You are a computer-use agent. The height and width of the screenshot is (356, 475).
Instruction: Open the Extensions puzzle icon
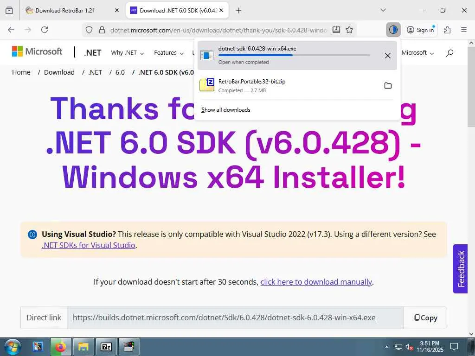click(x=448, y=30)
